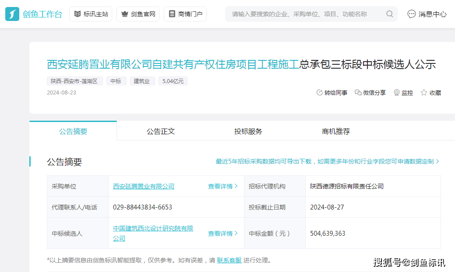
Task: Click the 陕西-西安市-莲湖区 tag
Action: (x=75, y=81)
